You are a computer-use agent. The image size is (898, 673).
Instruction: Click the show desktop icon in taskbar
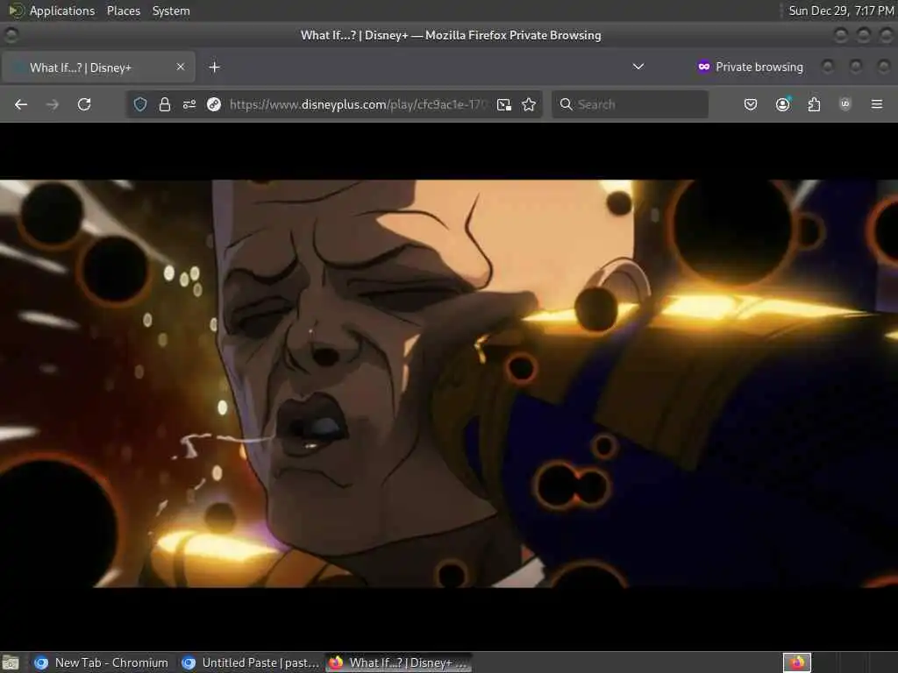(11, 662)
